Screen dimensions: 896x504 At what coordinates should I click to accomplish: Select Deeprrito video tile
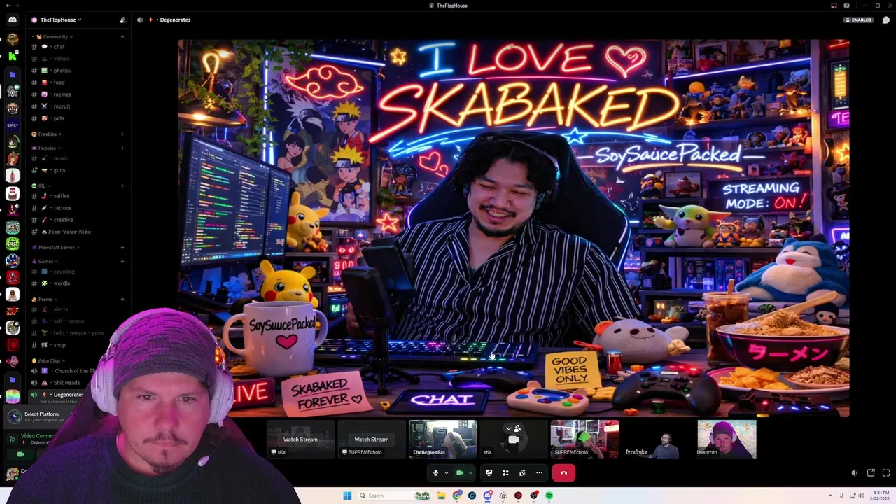727,440
